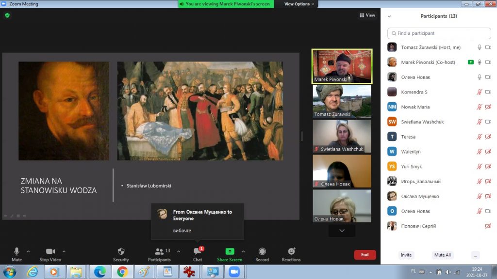Open the View layout menu

pyautogui.click(x=367, y=15)
